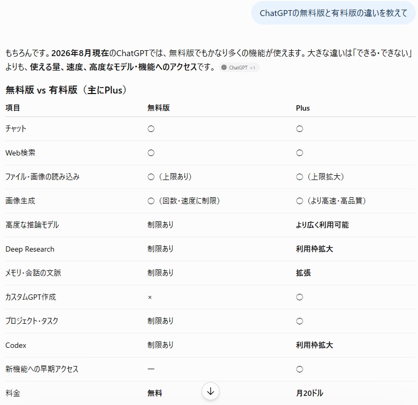Click the ChatGPT logo icon in citation chip

point(224,68)
